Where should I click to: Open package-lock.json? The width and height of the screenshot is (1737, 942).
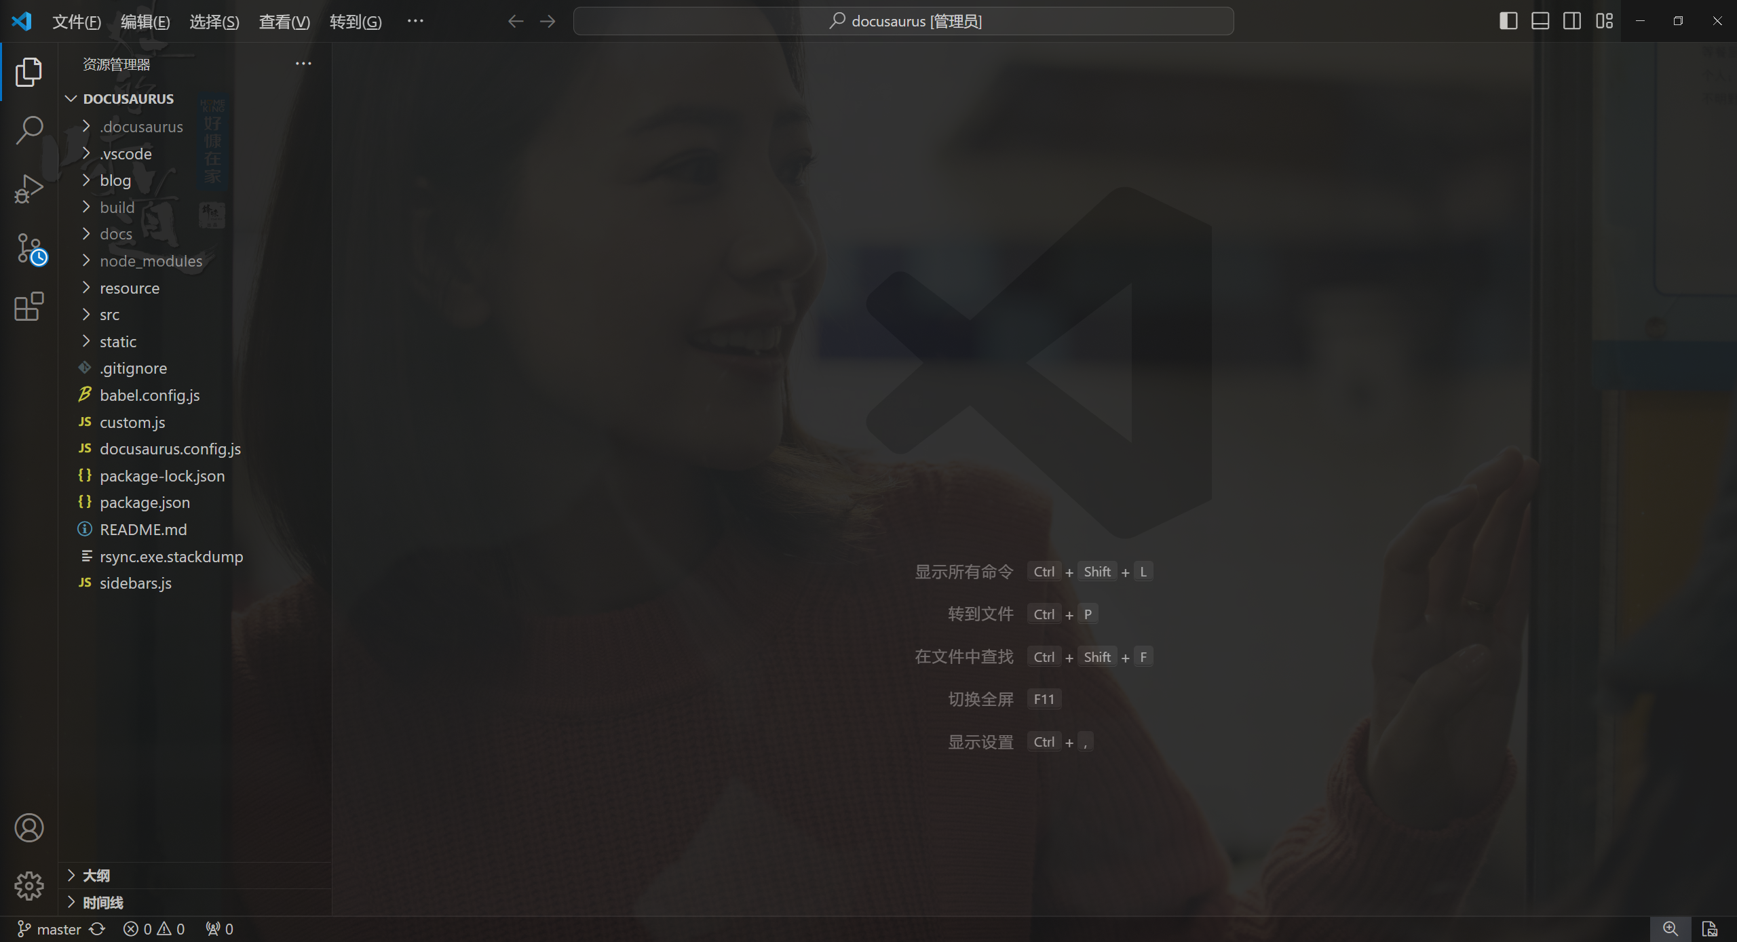pos(195,476)
